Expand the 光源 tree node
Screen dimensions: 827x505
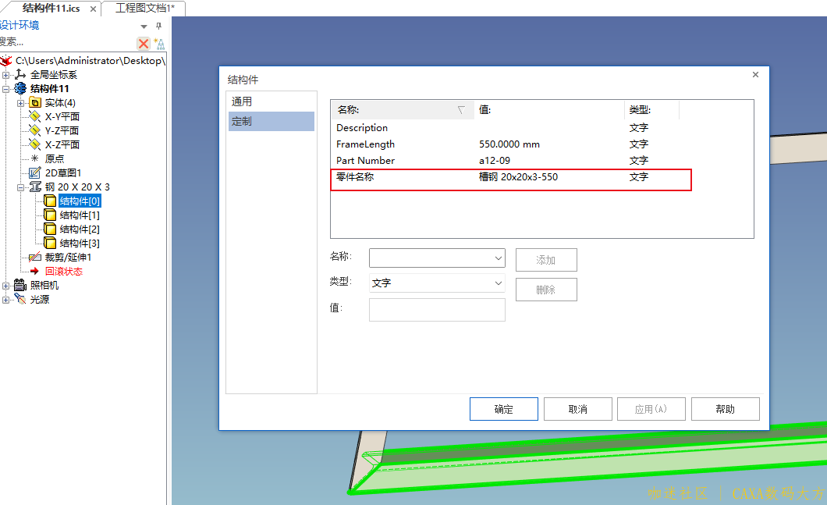coord(5,300)
